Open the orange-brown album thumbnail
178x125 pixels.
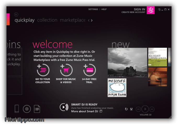158,77
